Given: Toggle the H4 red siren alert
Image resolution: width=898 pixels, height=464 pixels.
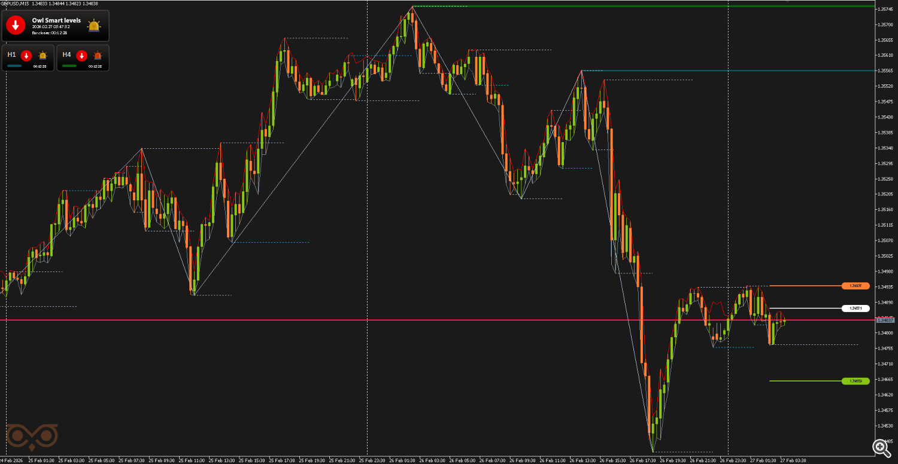Looking at the screenshot, I should [x=98, y=56].
